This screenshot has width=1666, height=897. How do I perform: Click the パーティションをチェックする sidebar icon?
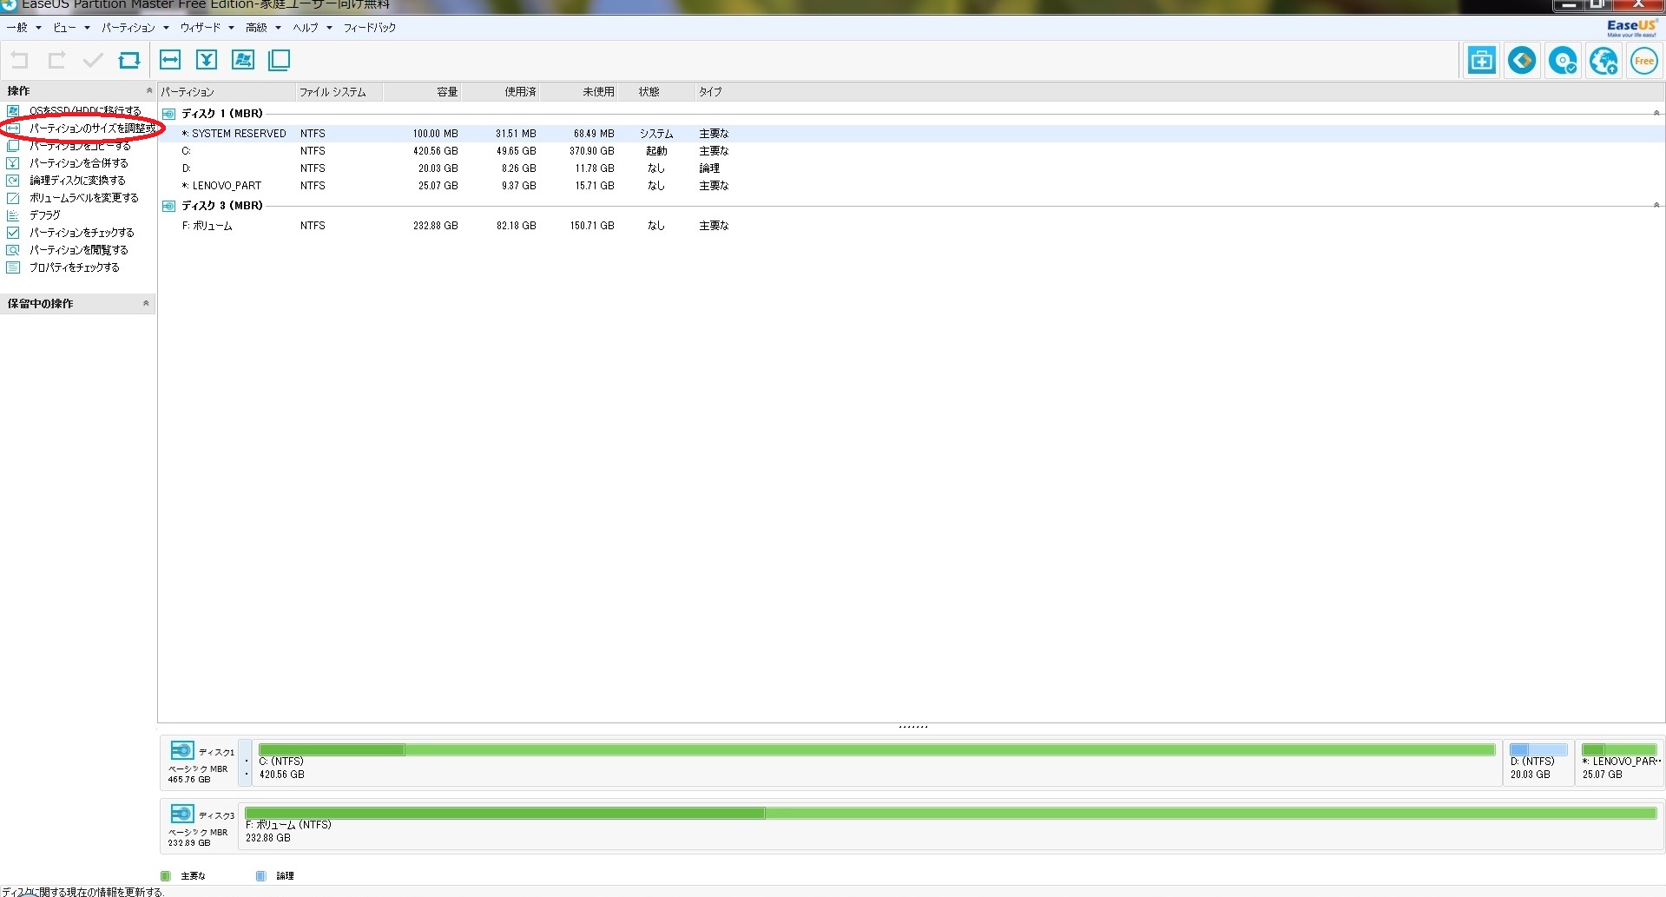pos(13,233)
